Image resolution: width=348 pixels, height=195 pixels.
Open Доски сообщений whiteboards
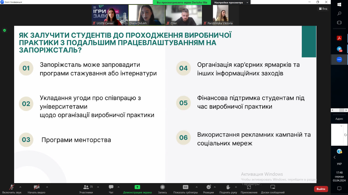pyautogui.click(x=273, y=187)
